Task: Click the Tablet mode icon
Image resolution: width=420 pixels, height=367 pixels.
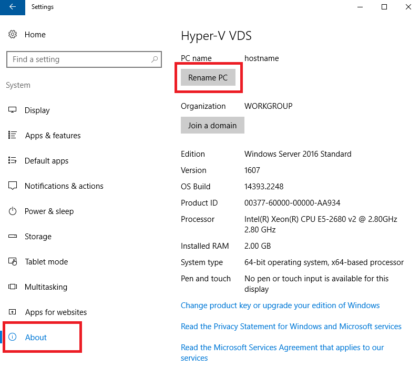Action: [x=12, y=261]
